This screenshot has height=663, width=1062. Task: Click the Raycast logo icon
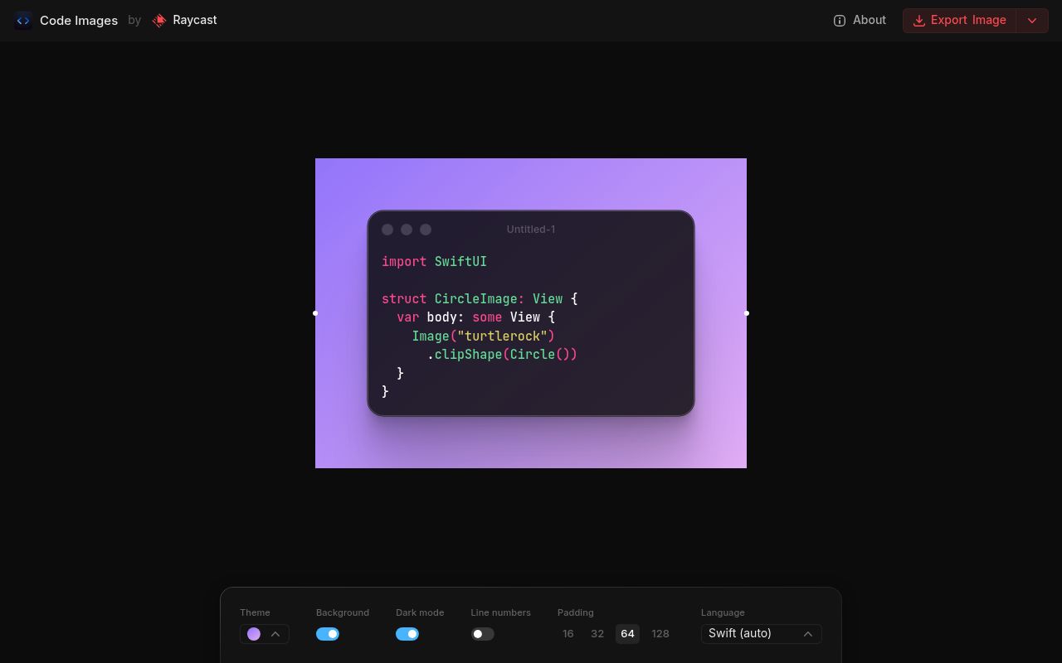[159, 21]
